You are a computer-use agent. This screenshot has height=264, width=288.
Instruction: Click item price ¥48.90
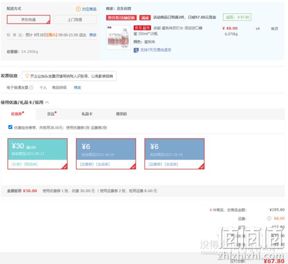pyautogui.click(x=230, y=28)
